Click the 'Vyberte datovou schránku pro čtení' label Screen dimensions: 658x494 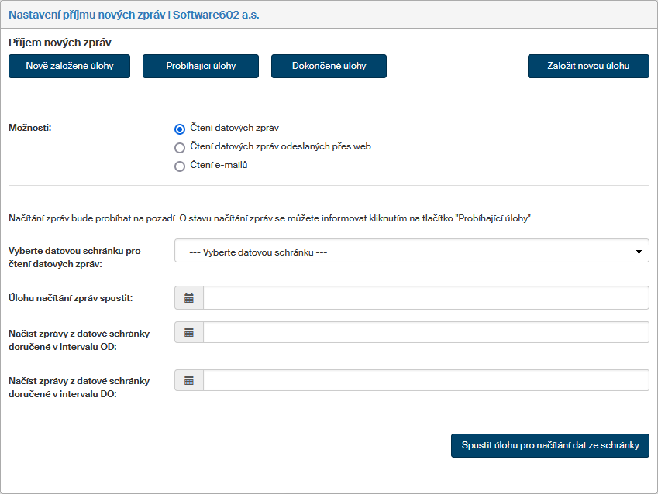pyautogui.click(x=74, y=258)
